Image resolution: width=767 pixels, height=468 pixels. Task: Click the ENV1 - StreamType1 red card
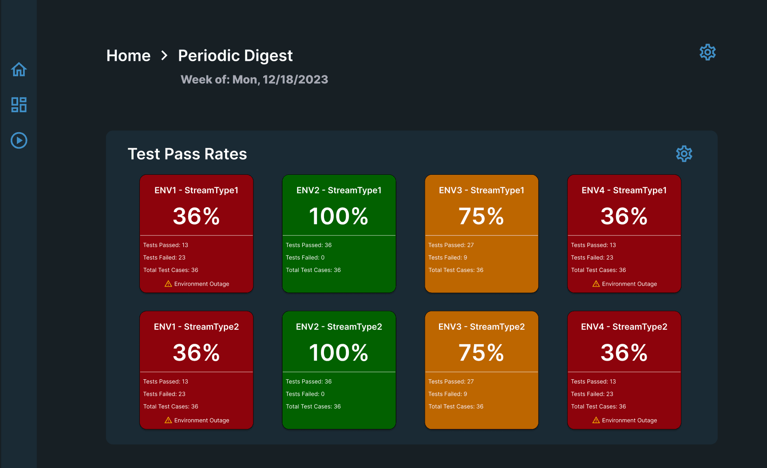pyautogui.click(x=196, y=234)
